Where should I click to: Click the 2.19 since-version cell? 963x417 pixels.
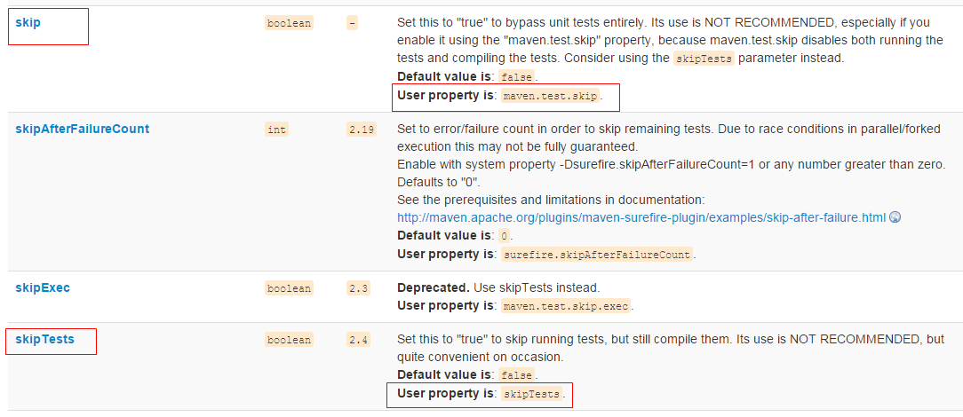361,130
